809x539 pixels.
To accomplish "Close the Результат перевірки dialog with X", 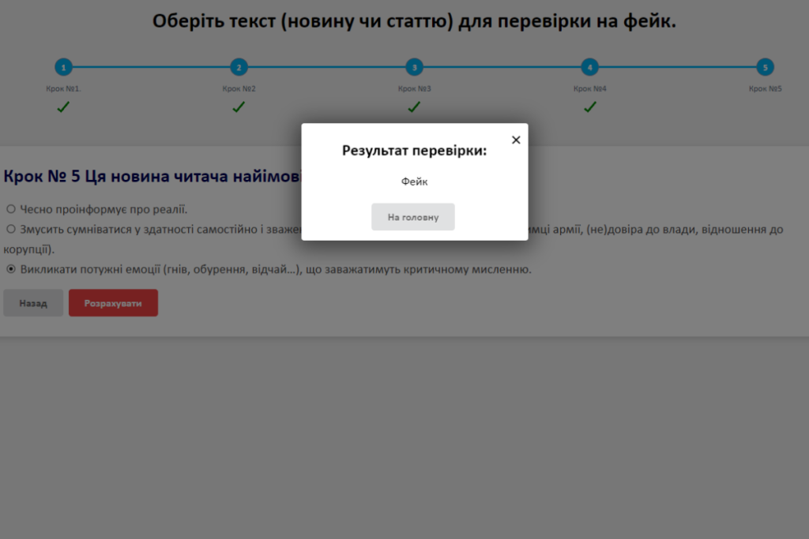I will pyautogui.click(x=516, y=140).
